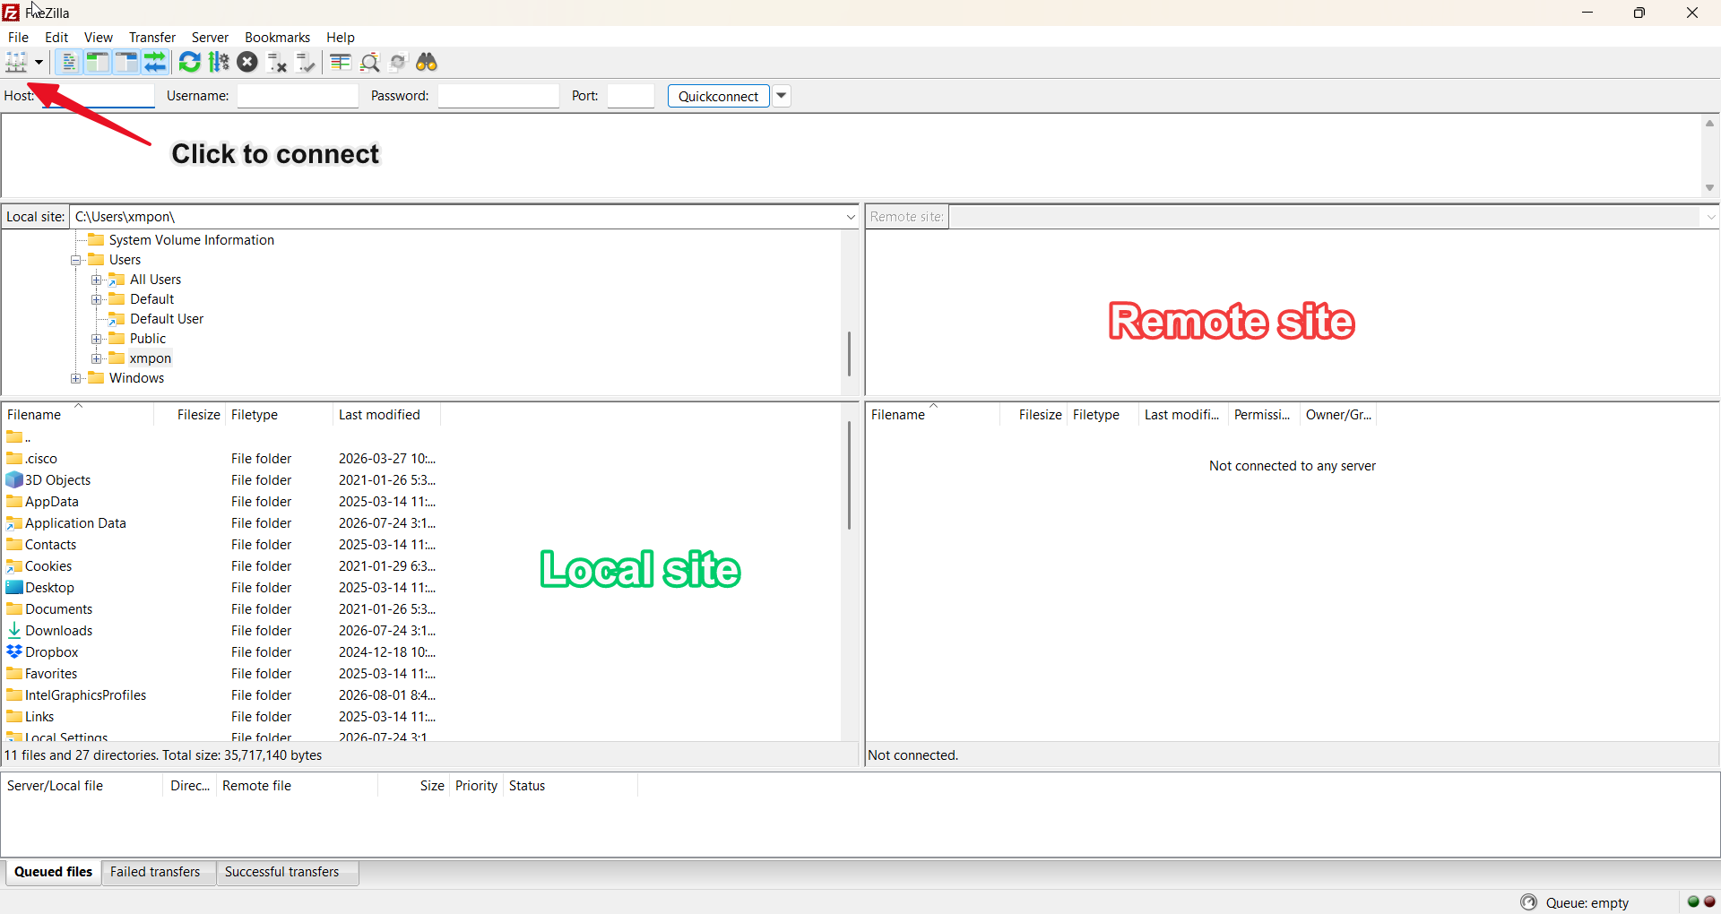Image resolution: width=1721 pixels, height=914 pixels.
Task: Open the View menu
Action: click(99, 37)
